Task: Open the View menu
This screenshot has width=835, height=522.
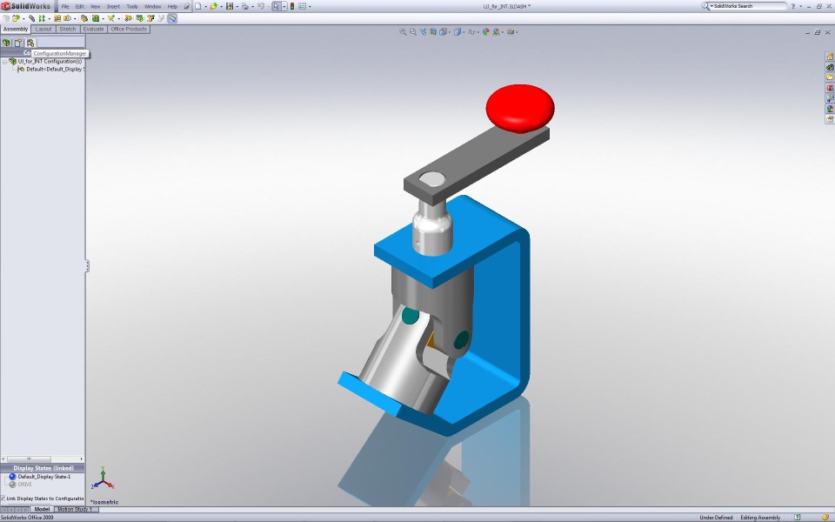Action: 96,6
